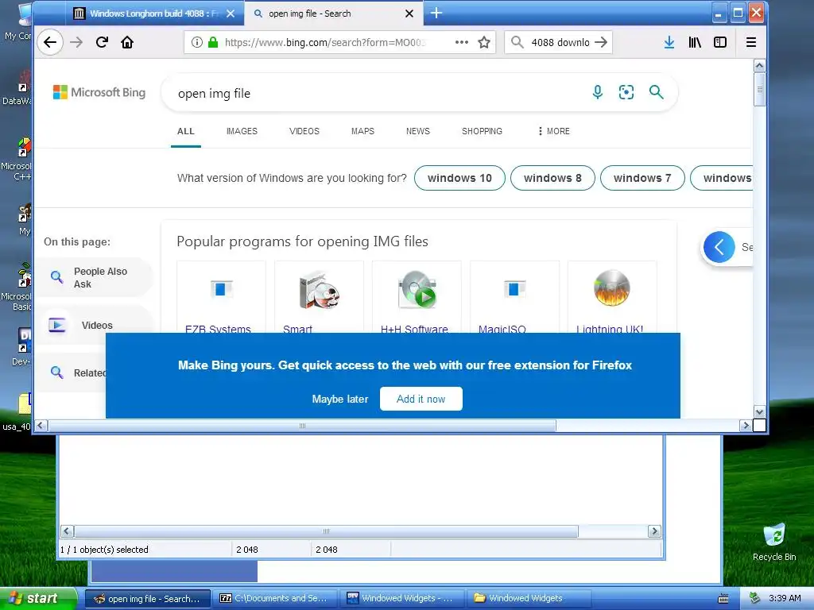Switch to the MAPS search tab

[x=362, y=131]
